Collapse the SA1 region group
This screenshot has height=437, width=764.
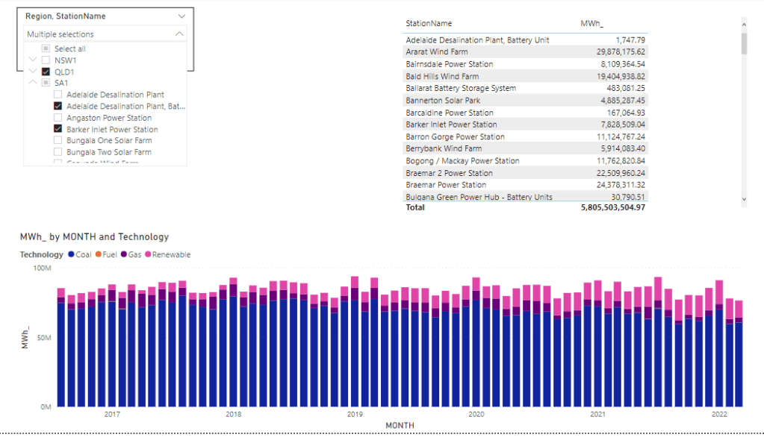[x=32, y=82]
